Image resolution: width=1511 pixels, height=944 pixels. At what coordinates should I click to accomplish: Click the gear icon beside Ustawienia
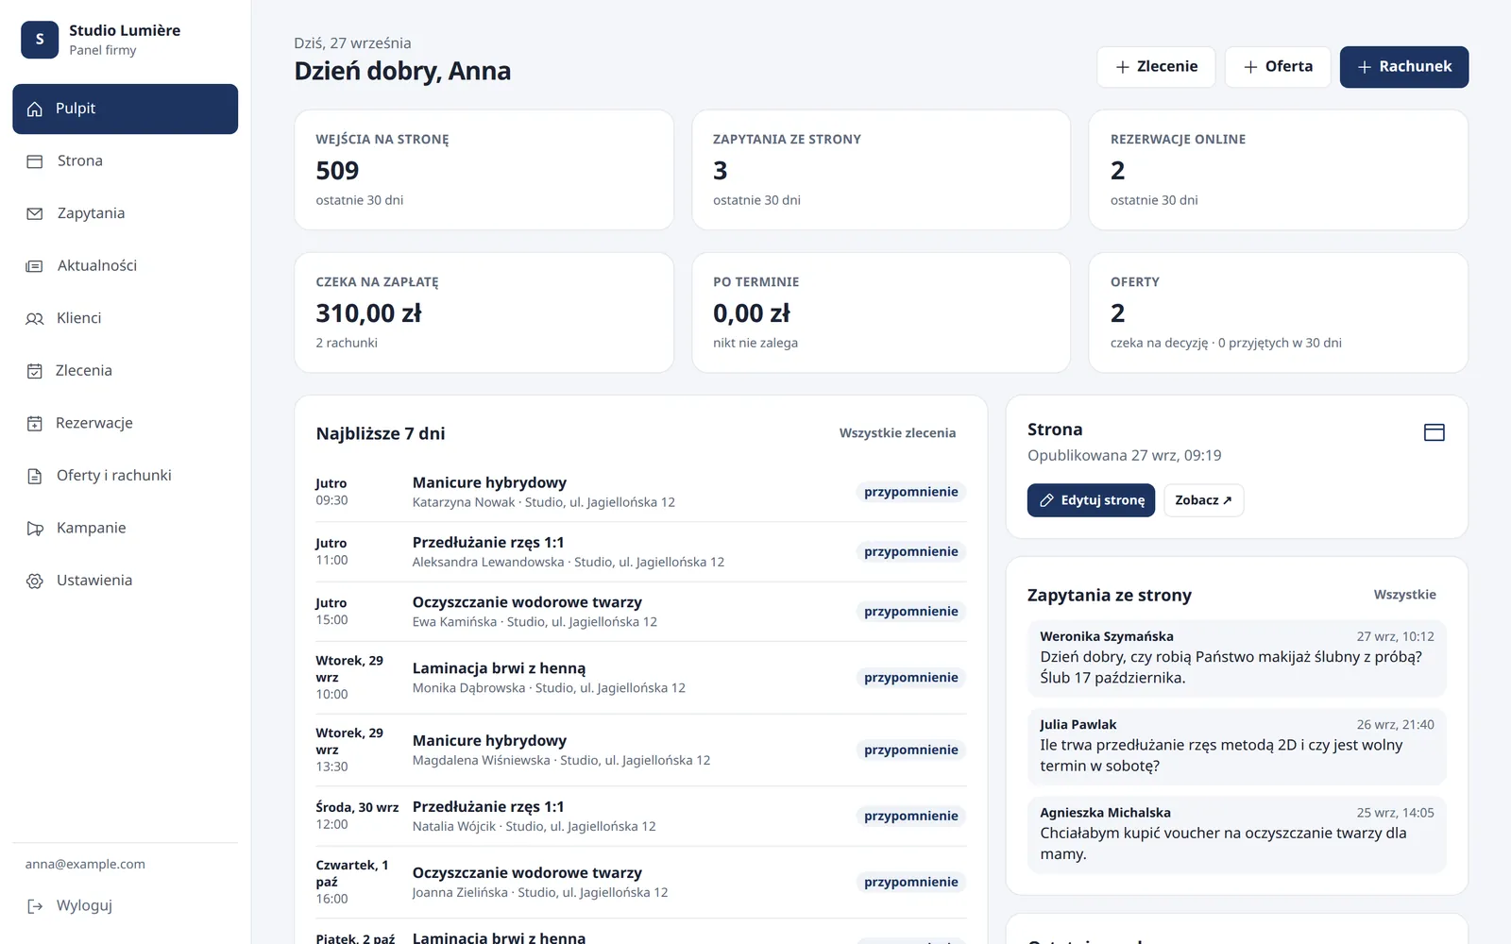35,581
